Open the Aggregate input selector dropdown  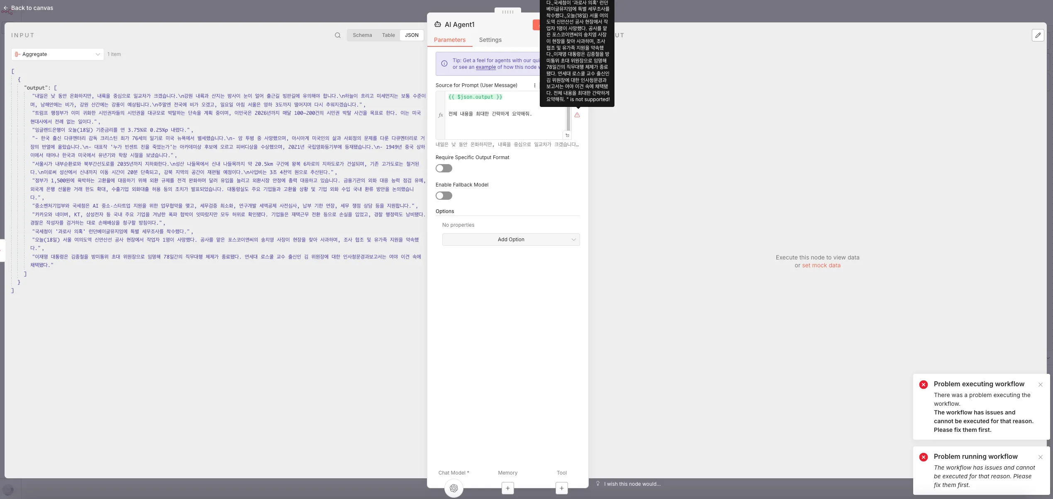pyautogui.click(x=57, y=54)
